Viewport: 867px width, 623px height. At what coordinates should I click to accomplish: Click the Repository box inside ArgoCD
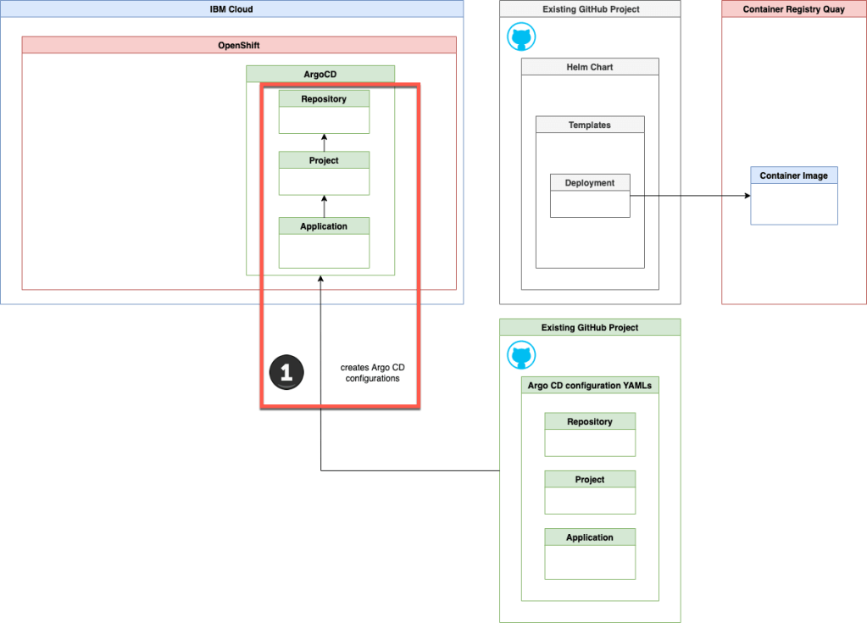[324, 111]
